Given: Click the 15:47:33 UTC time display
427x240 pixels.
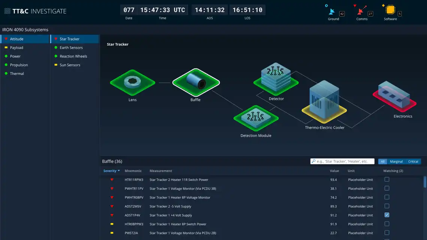Looking at the screenshot, I should tap(163, 10).
